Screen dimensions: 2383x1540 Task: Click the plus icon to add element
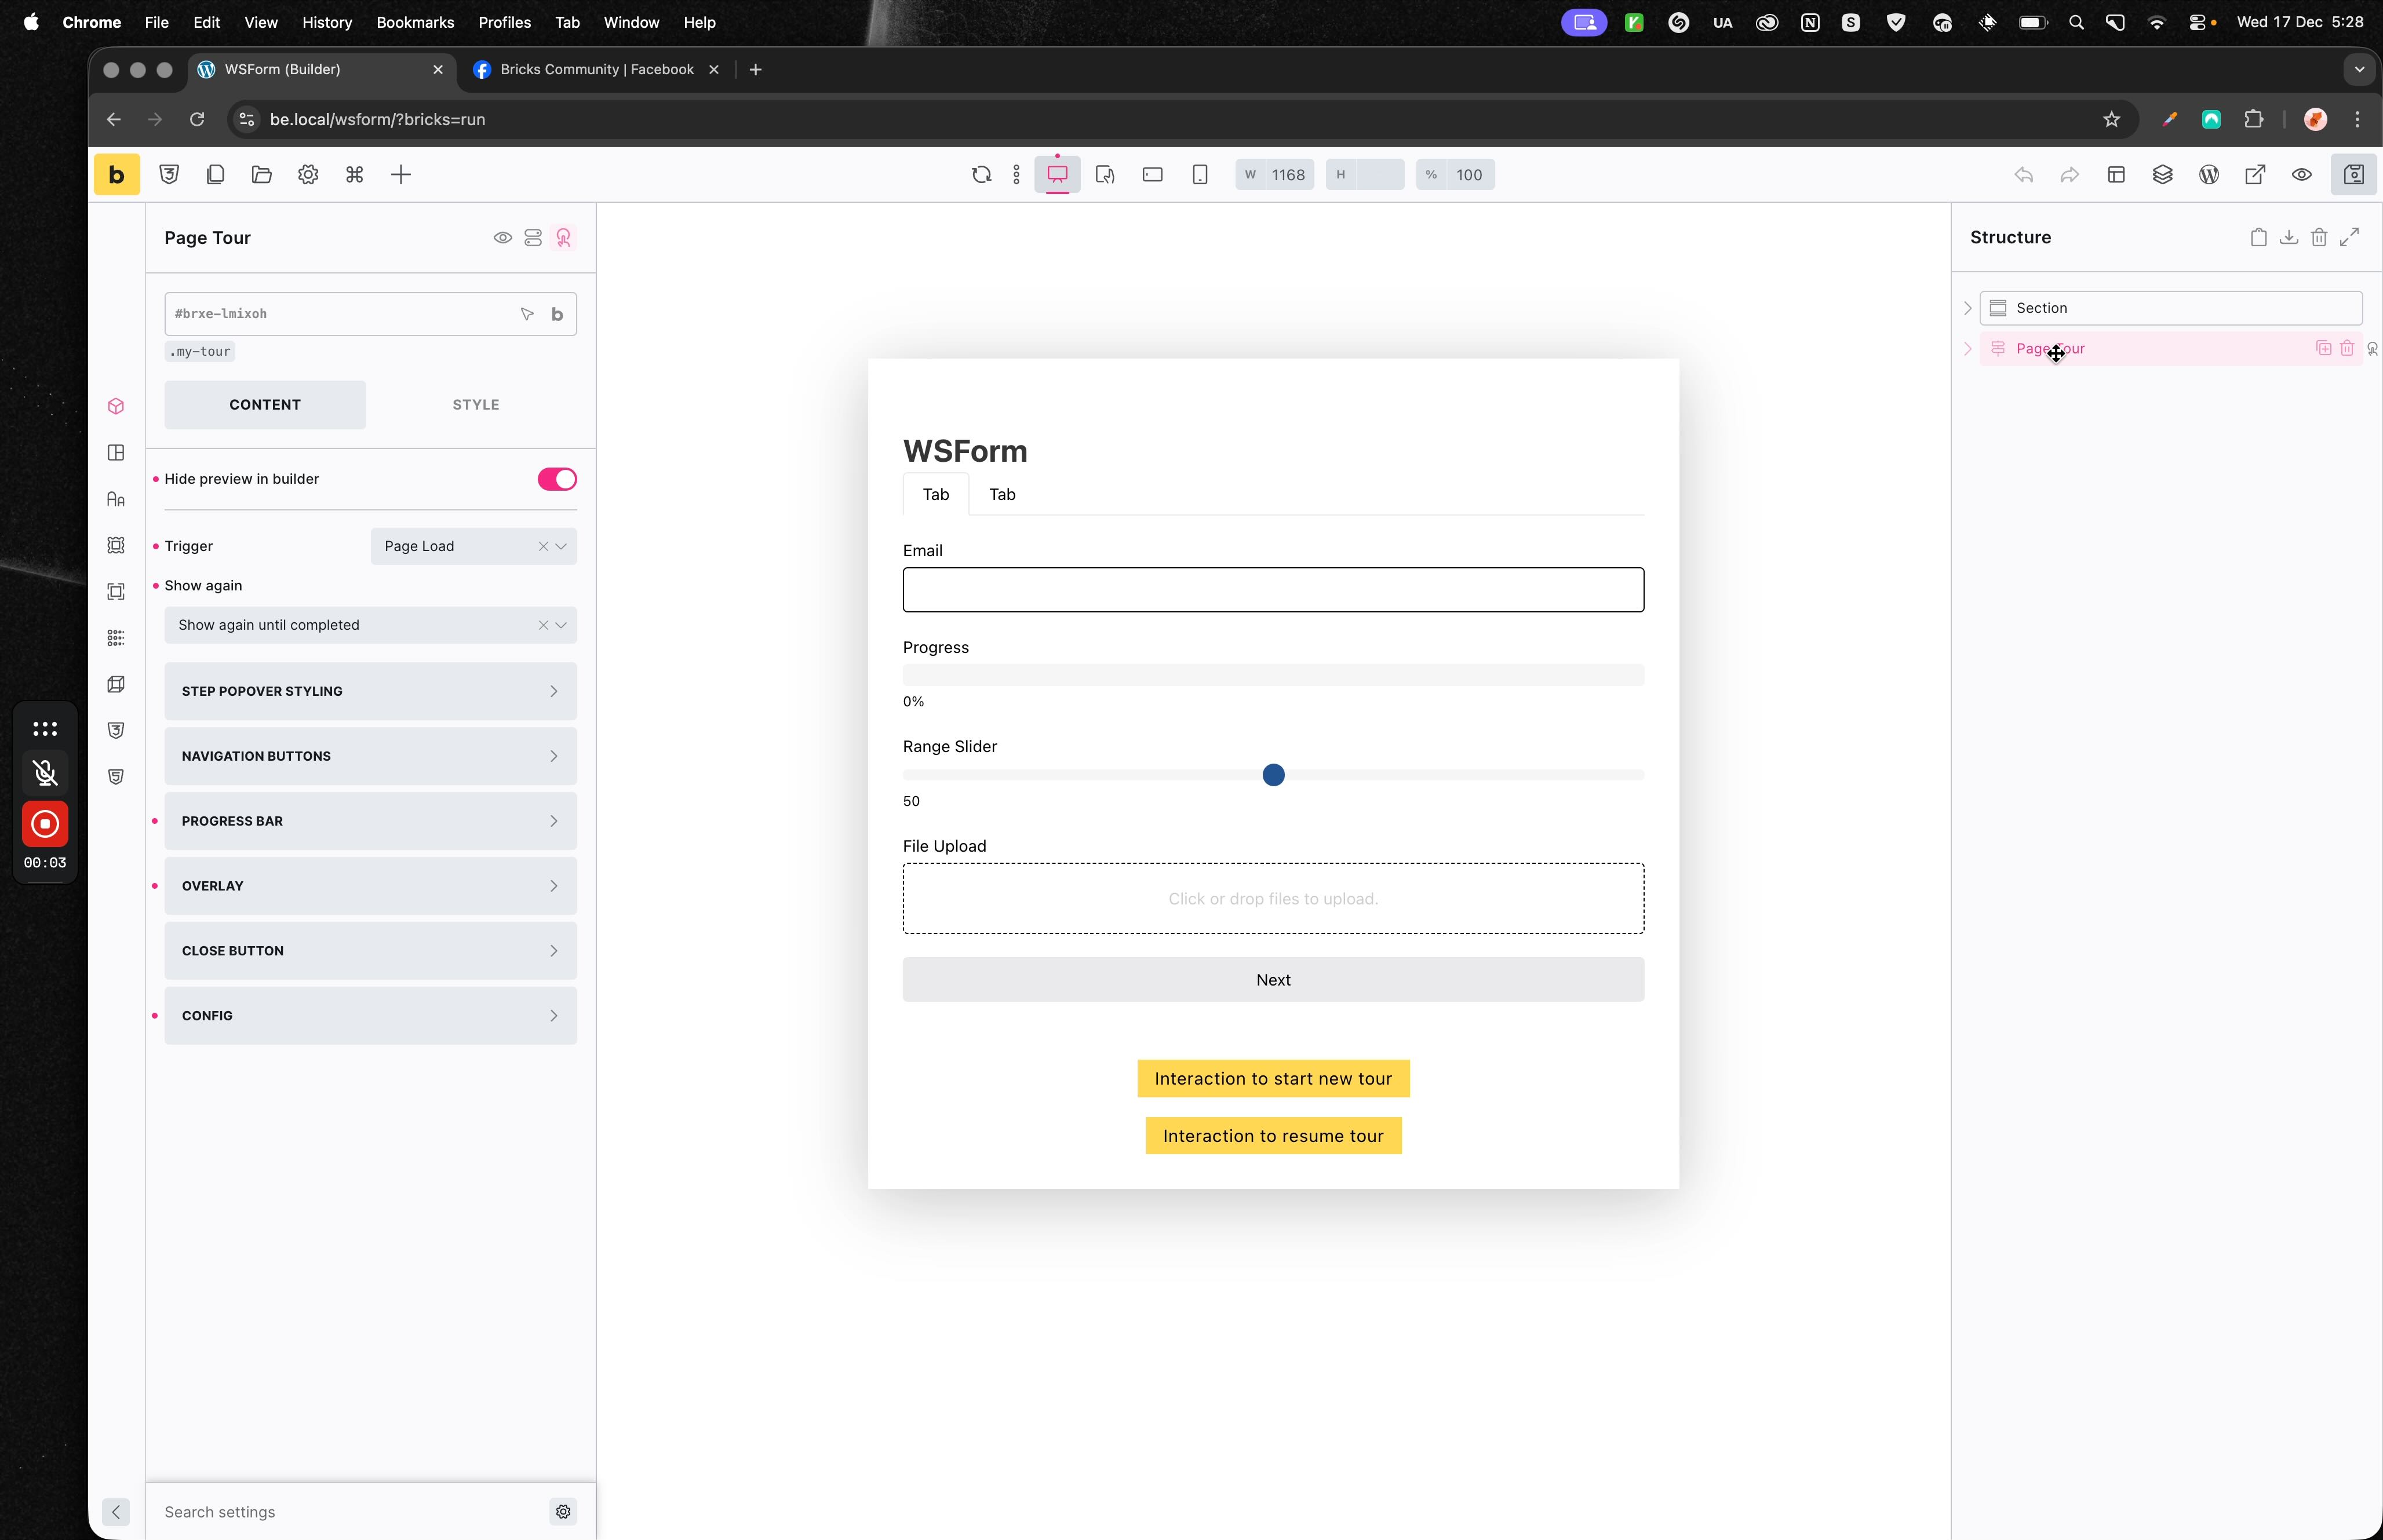coord(401,175)
